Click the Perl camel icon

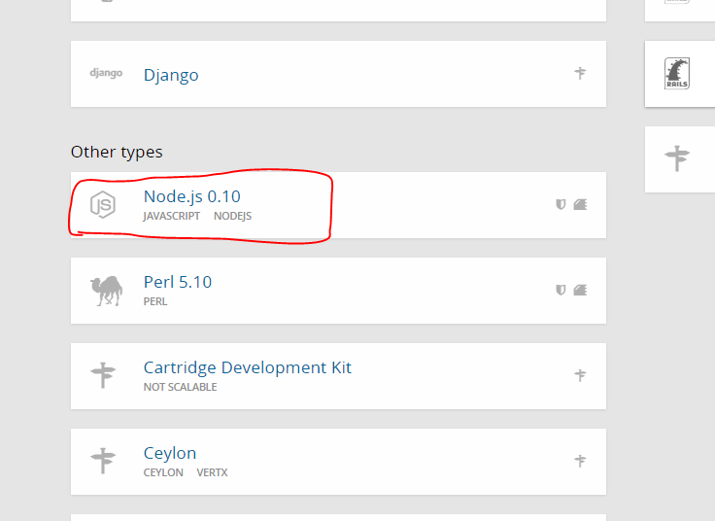(106, 291)
